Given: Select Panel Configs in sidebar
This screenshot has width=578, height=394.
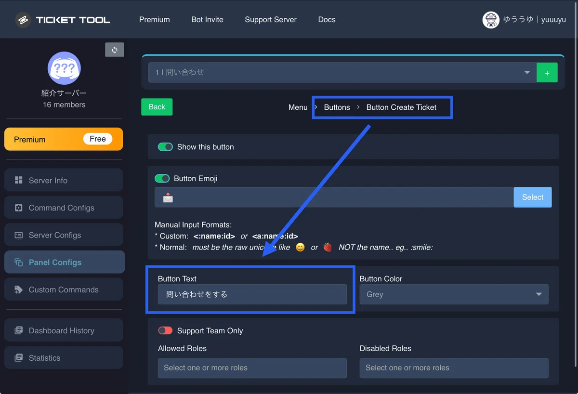Looking at the screenshot, I should [x=65, y=263].
